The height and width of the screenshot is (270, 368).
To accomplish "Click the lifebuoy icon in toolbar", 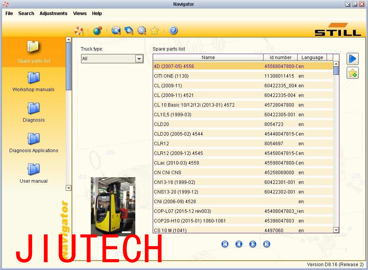I will 79,31.
